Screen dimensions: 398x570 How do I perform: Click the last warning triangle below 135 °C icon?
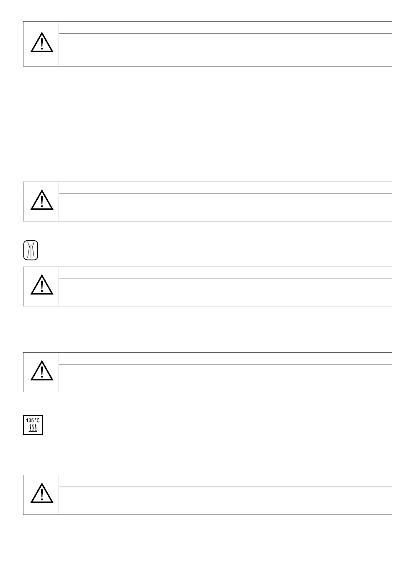(42, 494)
